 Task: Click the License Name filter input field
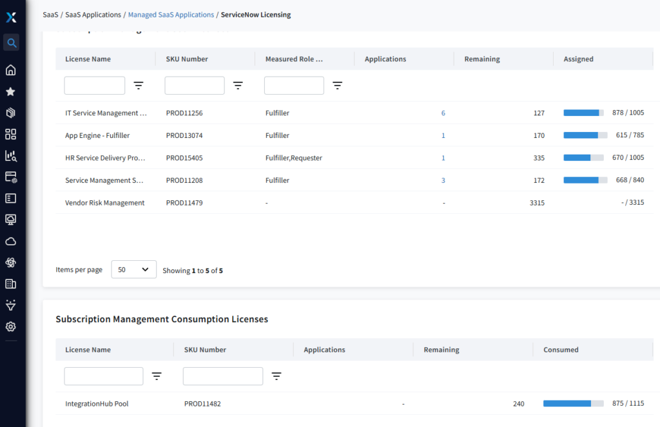tap(94, 85)
